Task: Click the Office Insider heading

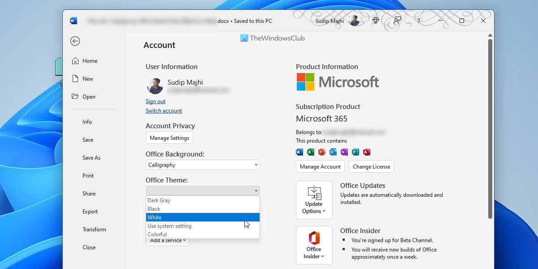Action: (360, 231)
